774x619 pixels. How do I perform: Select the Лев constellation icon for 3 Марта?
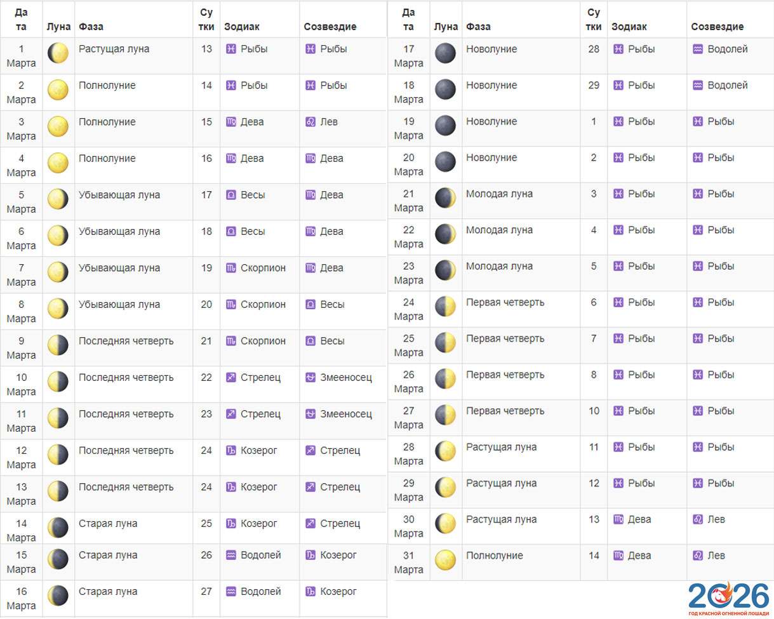pyautogui.click(x=310, y=123)
